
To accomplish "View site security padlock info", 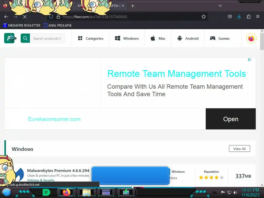I will click(x=58, y=17).
